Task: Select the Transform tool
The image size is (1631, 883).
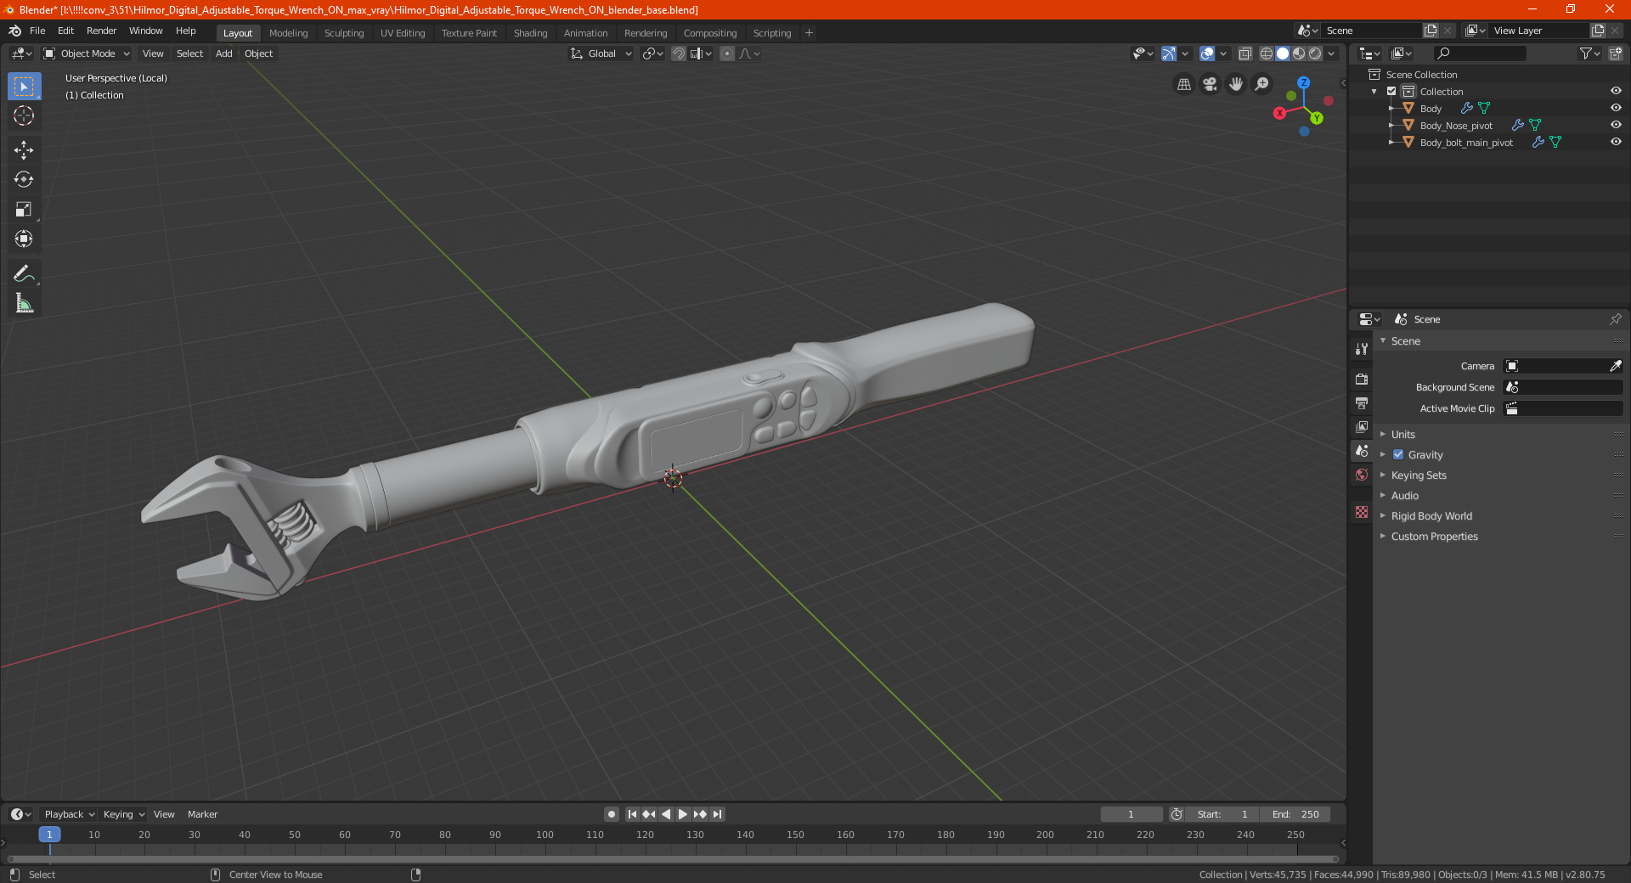Action: coord(24,239)
